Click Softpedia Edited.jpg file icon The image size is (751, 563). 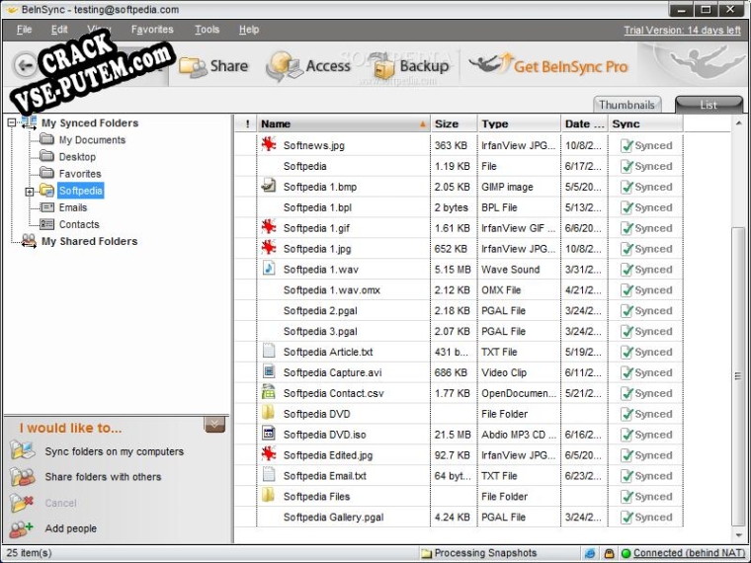[x=269, y=453]
